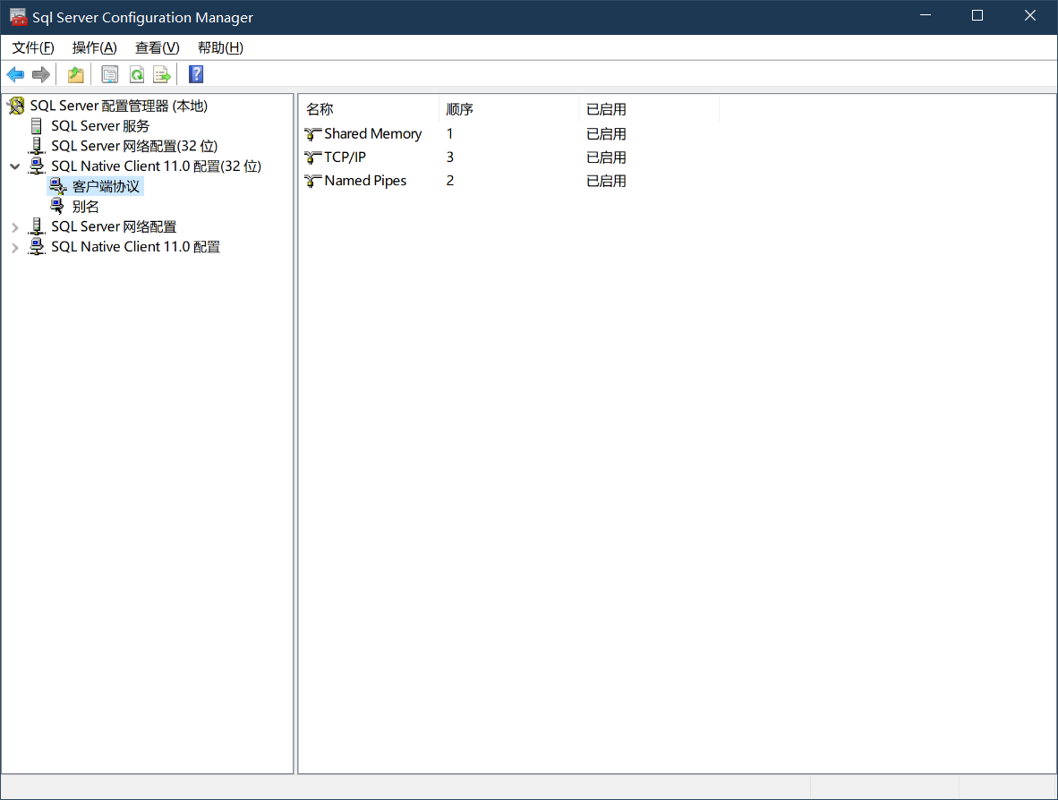Click the Refresh toolbar icon
The image size is (1058, 800).
point(136,74)
